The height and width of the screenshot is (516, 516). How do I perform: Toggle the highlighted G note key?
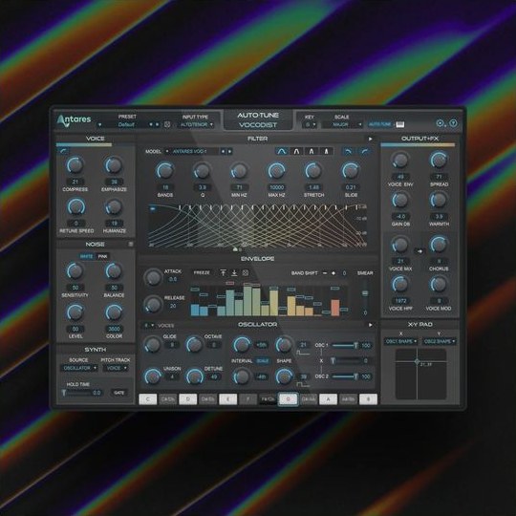coord(288,399)
